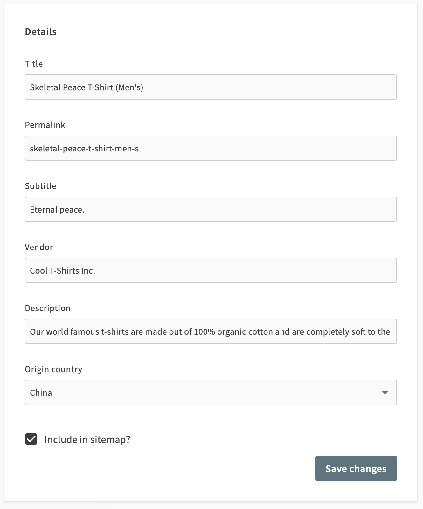Click the 'Cool T-Shirts Inc.' vendor text

click(x=63, y=271)
